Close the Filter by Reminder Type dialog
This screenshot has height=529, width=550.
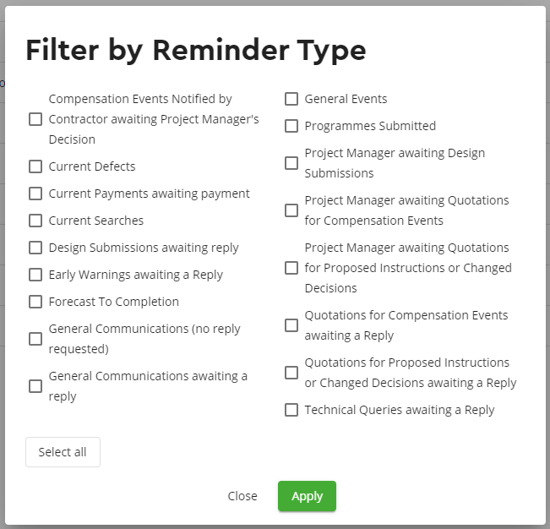click(x=242, y=496)
